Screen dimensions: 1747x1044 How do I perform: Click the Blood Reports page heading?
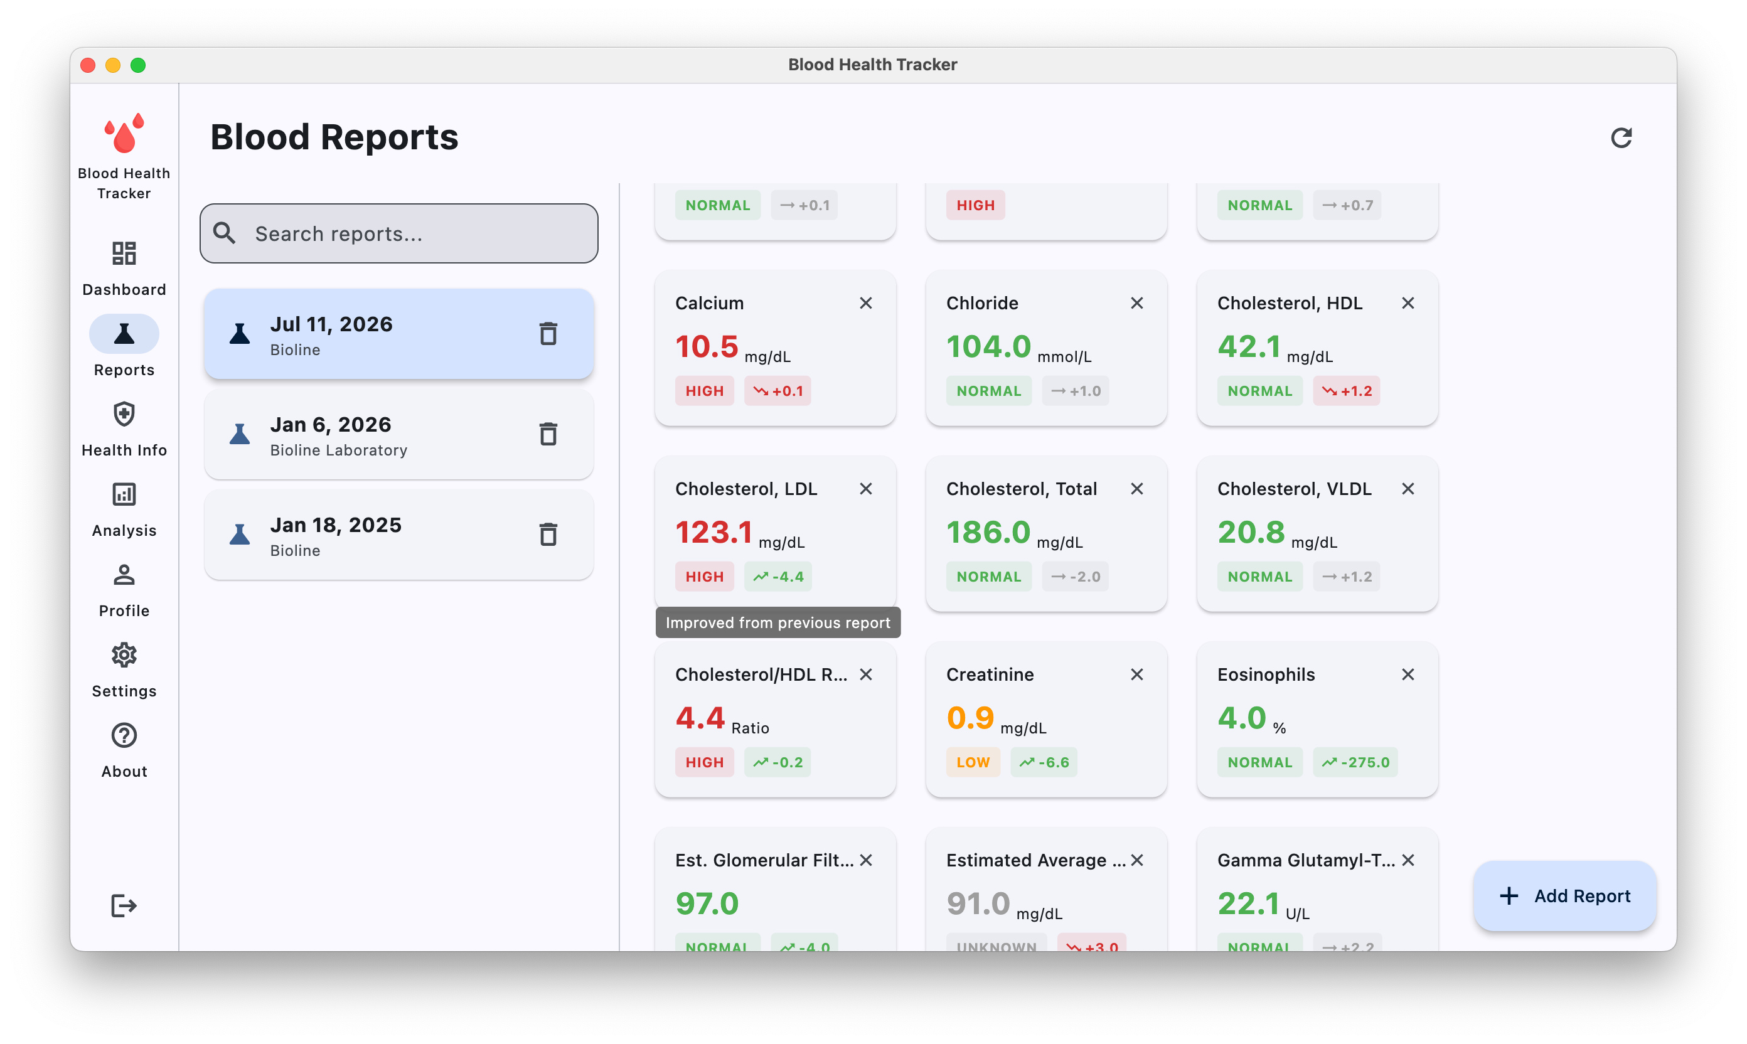coord(334,137)
